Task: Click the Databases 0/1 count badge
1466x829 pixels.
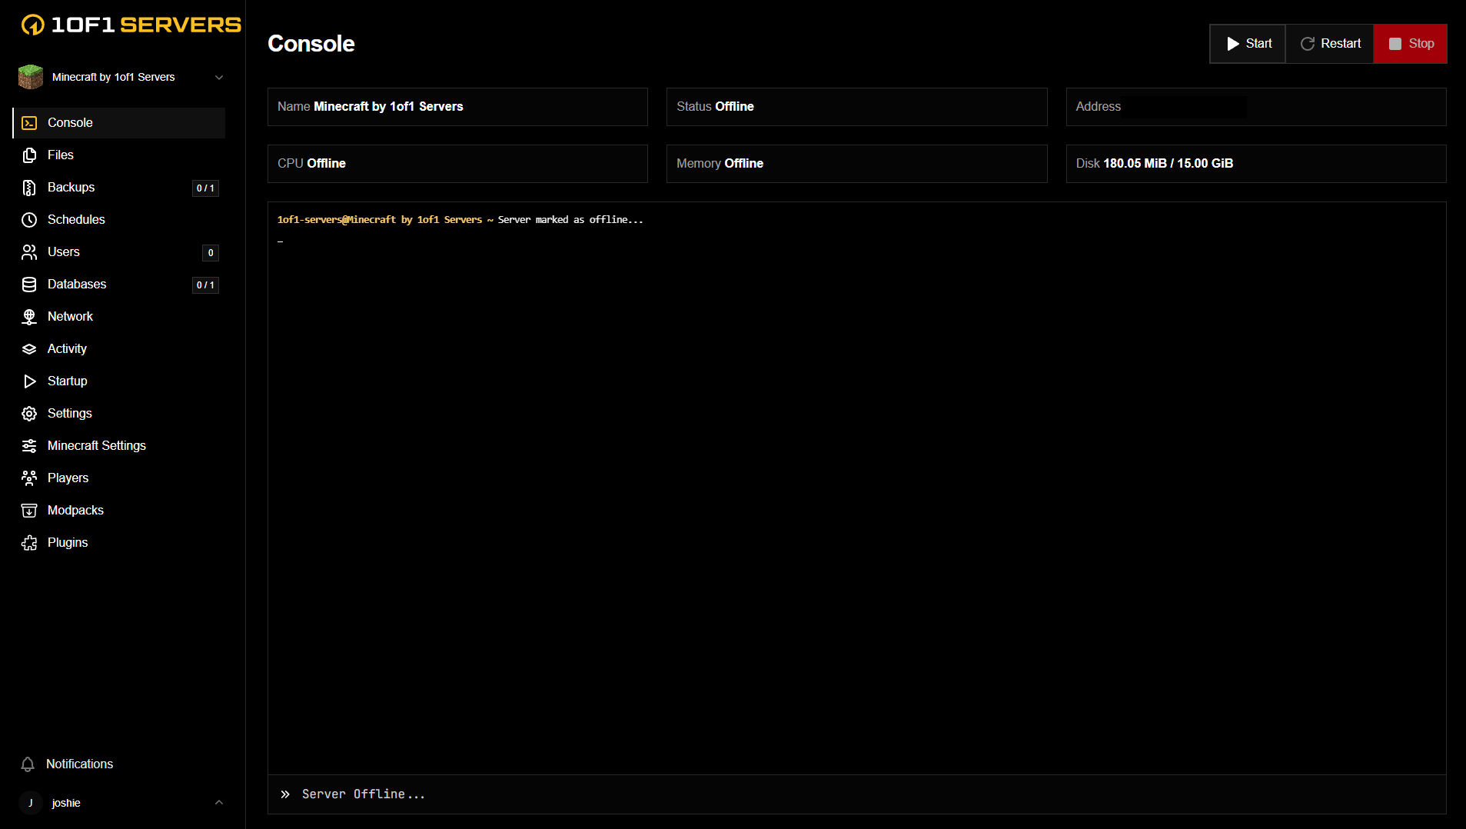Action: point(205,285)
